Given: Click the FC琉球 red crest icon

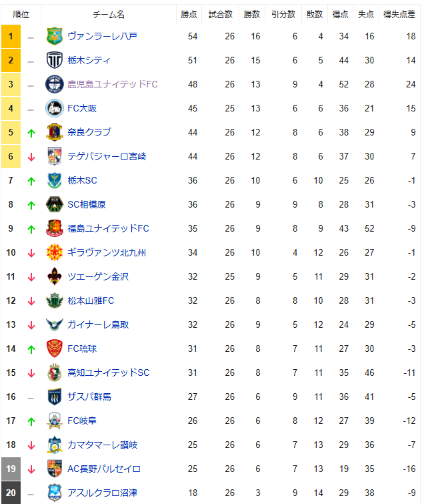Looking at the screenshot, I should click(54, 348).
